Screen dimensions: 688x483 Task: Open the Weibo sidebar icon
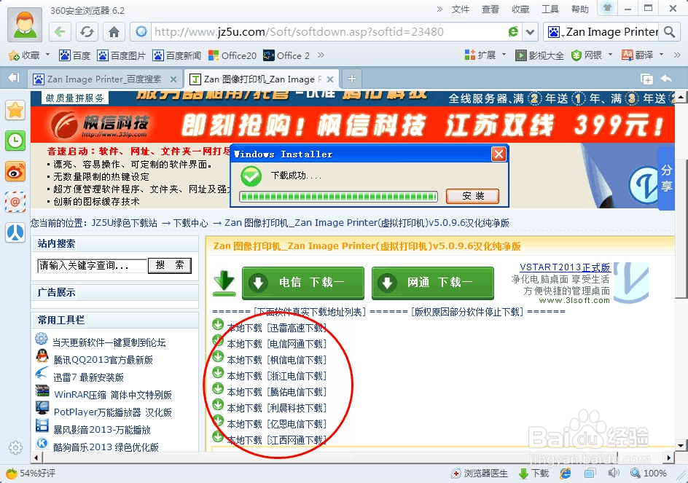[15, 172]
